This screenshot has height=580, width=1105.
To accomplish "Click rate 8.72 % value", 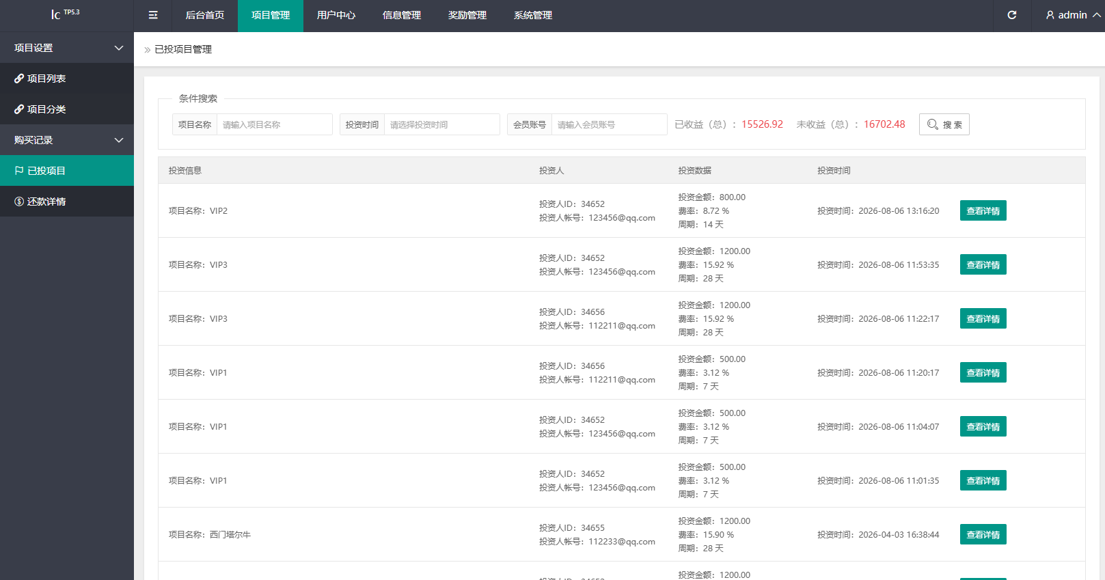I will [x=715, y=211].
